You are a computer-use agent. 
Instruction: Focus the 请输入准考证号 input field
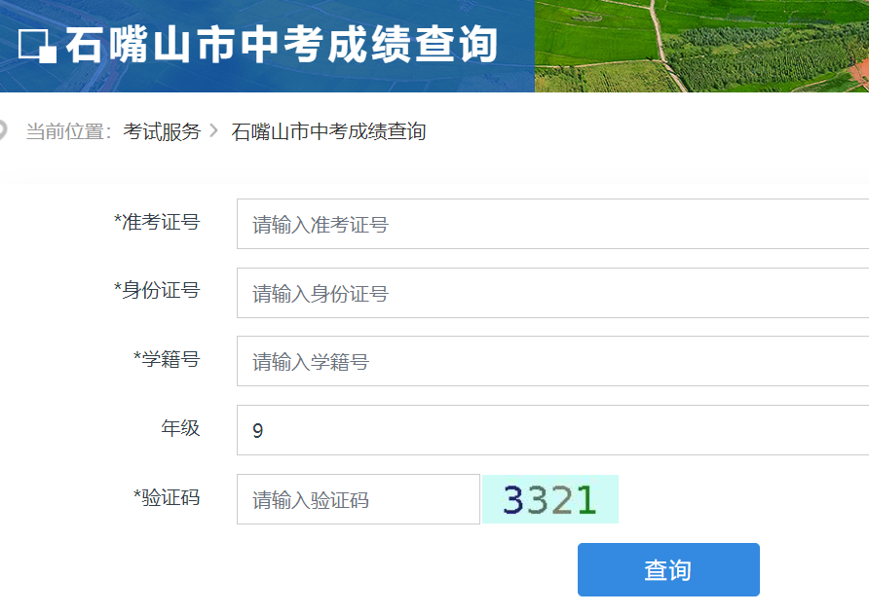click(552, 224)
